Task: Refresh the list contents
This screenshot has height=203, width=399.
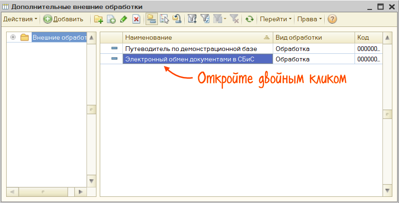Action: [x=249, y=19]
